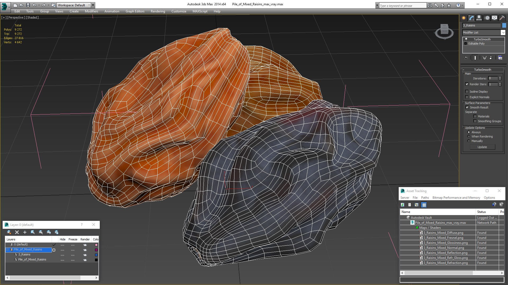The width and height of the screenshot is (508, 285).
Task: Click the Update button
Action: 482,147
